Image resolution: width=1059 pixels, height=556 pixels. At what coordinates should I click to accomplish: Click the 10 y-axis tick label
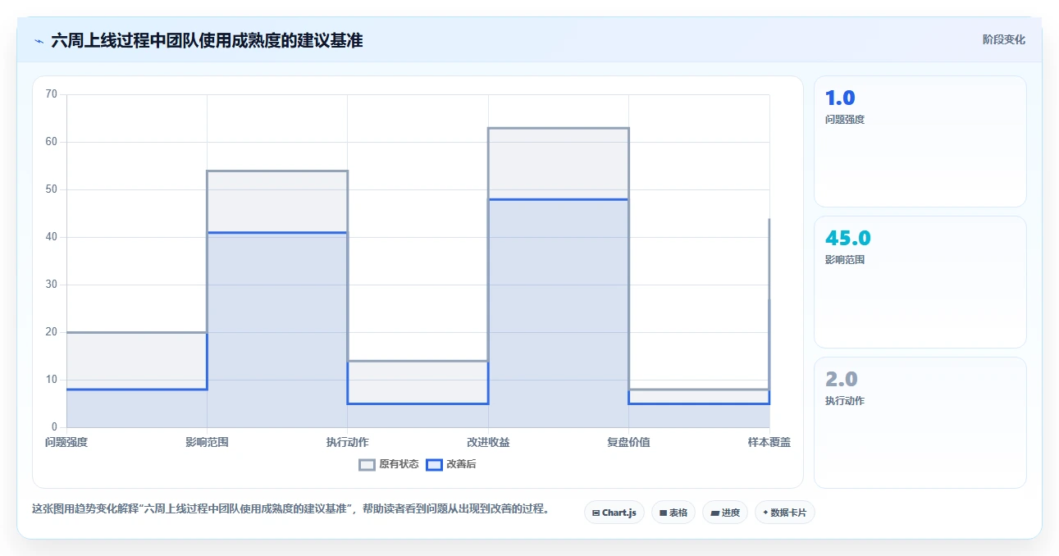(52, 380)
